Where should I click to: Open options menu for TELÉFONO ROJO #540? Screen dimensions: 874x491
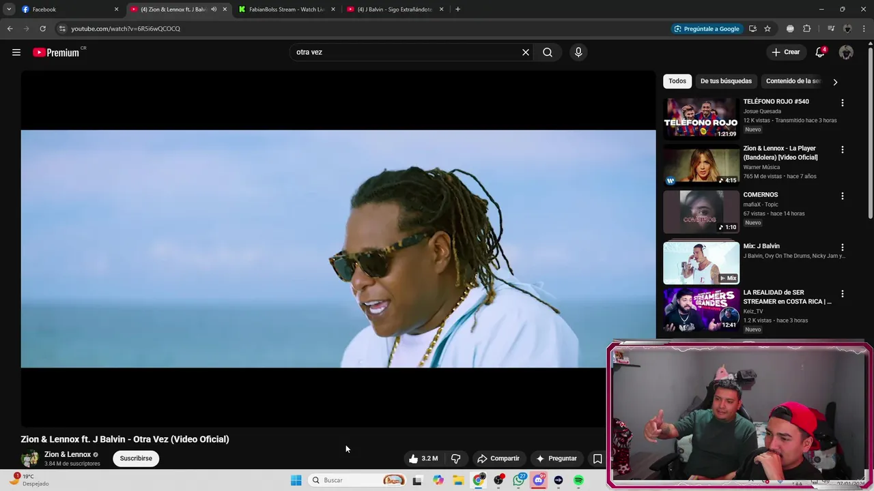point(842,103)
